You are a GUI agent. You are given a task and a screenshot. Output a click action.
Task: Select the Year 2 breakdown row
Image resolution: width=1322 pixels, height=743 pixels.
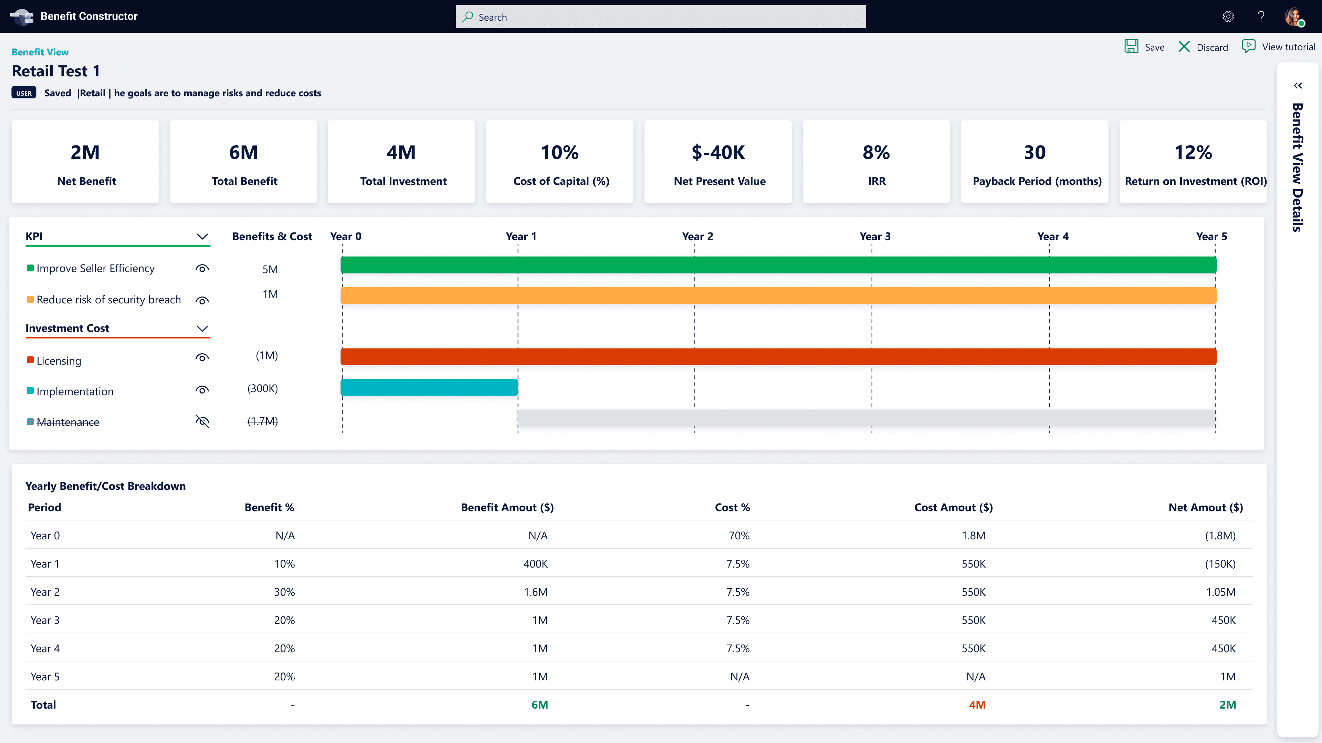tap(638, 592)
